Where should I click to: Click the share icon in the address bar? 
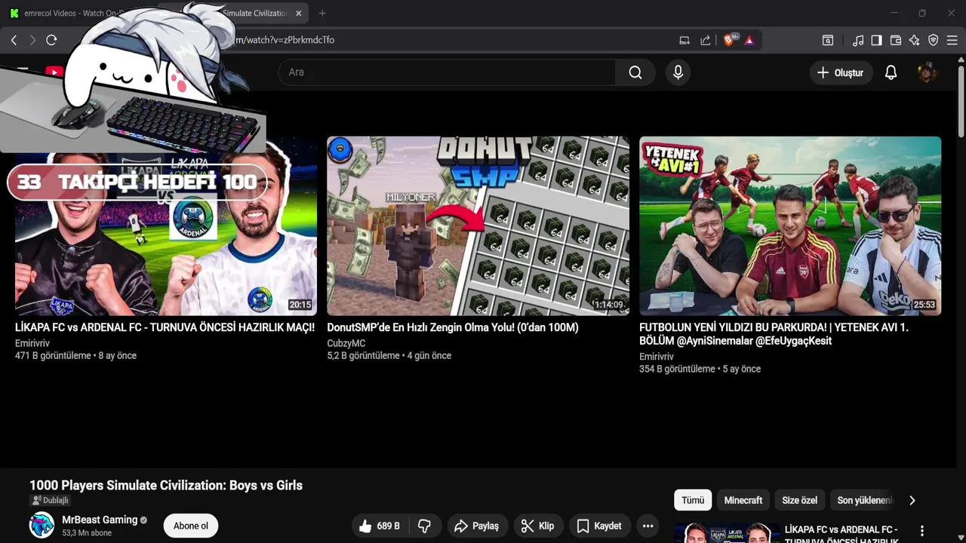tap(705, 40)
